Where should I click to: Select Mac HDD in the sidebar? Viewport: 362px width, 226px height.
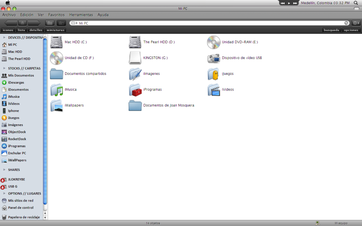[12, 52]
